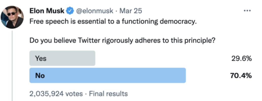Click the @elonmusk handle
Image resolution: width=262 pixels, height=101 pixels.
[95, 11]
